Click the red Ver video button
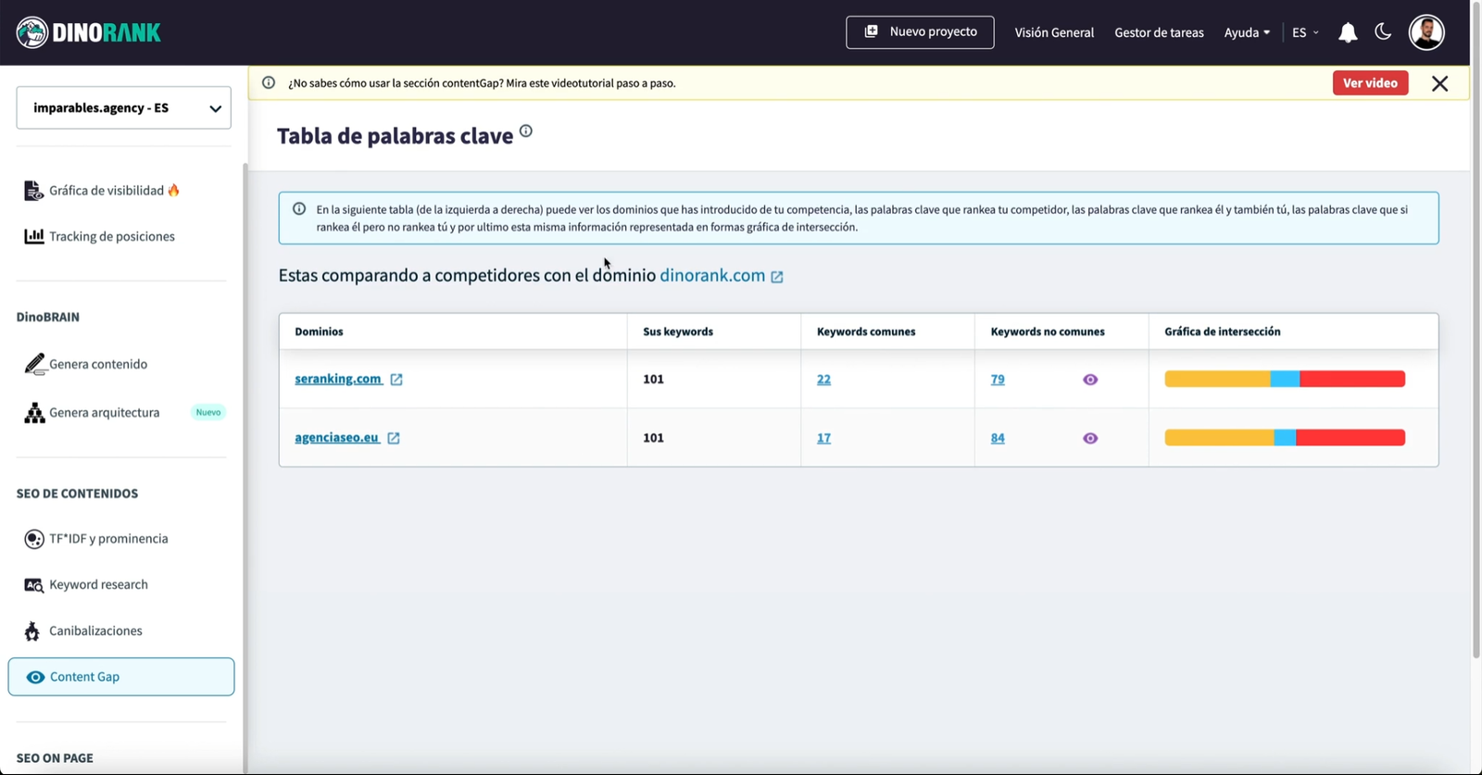1482x775 pixels. pyautogui.click(x=1370, y=83)
